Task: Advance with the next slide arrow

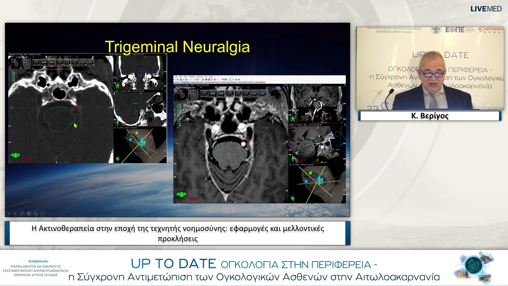Action: pyautogui.click(x=15, y=214)
